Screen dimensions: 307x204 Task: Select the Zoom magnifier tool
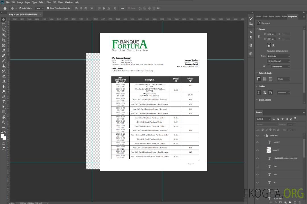(x=3, y=122)
